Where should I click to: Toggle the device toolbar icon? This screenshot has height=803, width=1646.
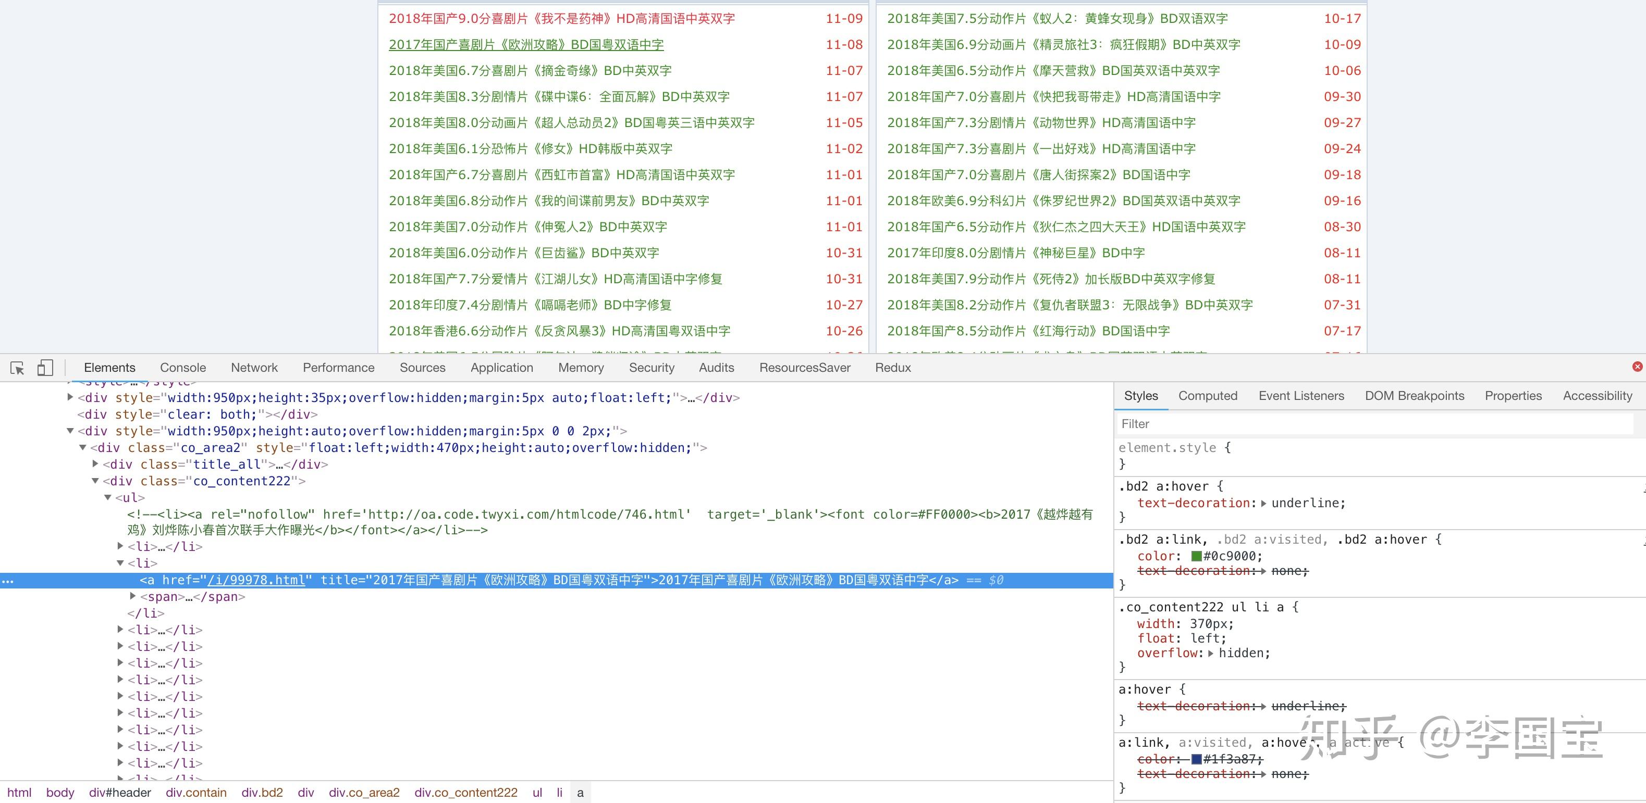[x=45, y=368]
